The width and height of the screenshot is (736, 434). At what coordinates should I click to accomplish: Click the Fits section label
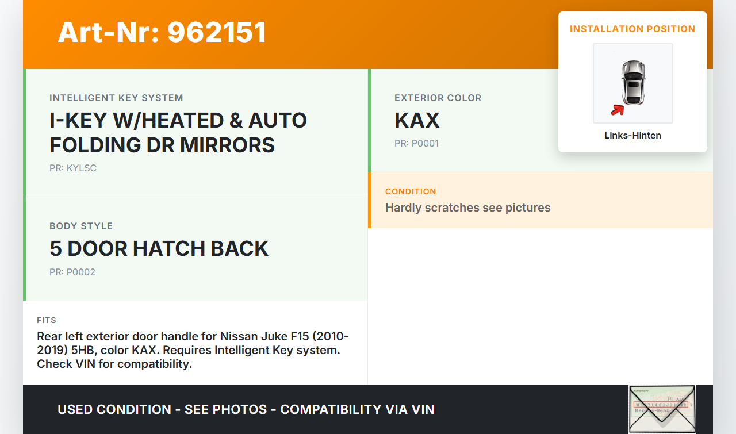tap(47, 320)
